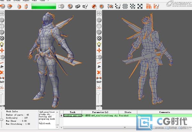Image resolution: width=192 pixels, height=132 pixels.
Task: Choose wireframe sphere display, right viewport
Action: click(x=99, y=26)
